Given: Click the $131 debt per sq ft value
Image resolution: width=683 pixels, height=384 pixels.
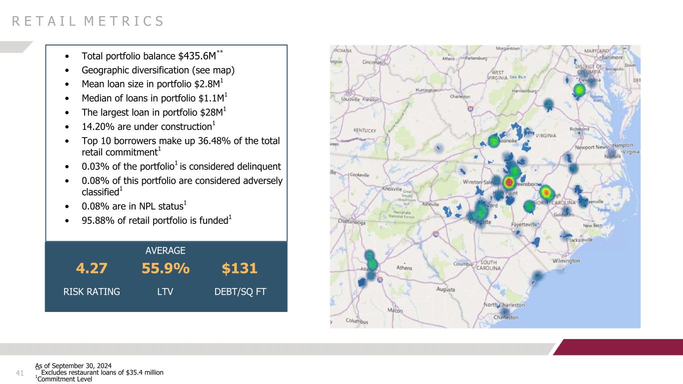Looking at the screenshot, I should coord(239,269).
